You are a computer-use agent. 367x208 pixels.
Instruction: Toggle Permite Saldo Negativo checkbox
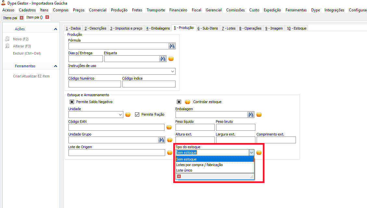[x=72, y=102]
